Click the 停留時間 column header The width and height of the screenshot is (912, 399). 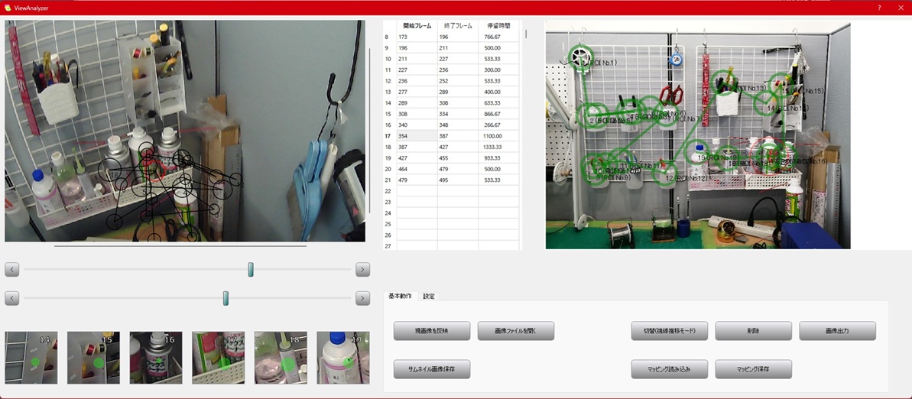tap(498, 25)
